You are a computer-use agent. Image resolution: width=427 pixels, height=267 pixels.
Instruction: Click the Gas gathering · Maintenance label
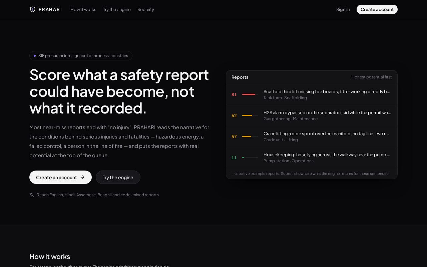(291, 119)
